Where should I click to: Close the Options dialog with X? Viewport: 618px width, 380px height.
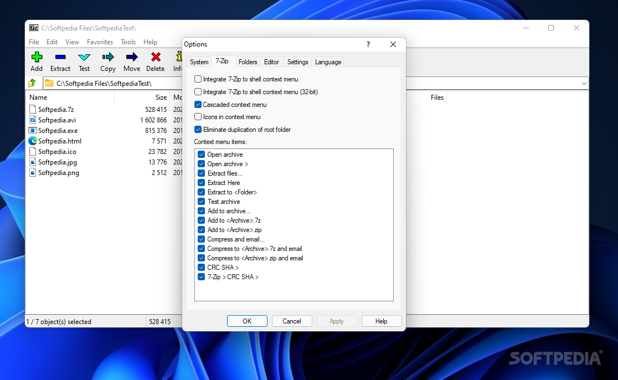click(x=393, y=44)
